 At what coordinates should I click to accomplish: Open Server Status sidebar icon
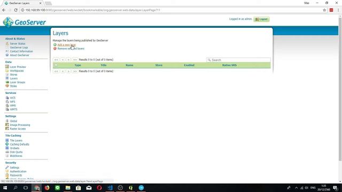tap(7, 44)
